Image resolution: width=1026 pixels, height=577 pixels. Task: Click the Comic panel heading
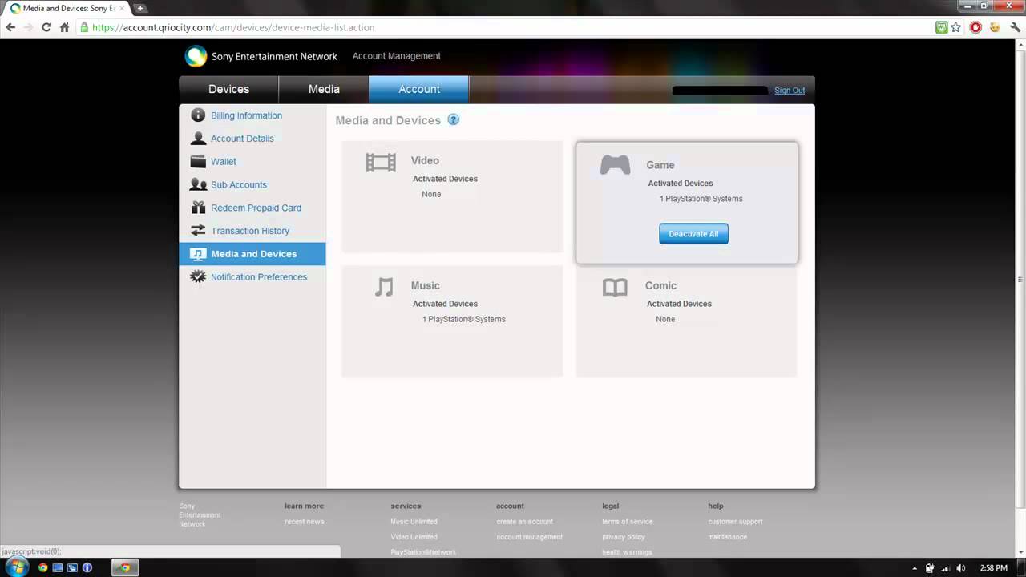[x=660, y=285]
